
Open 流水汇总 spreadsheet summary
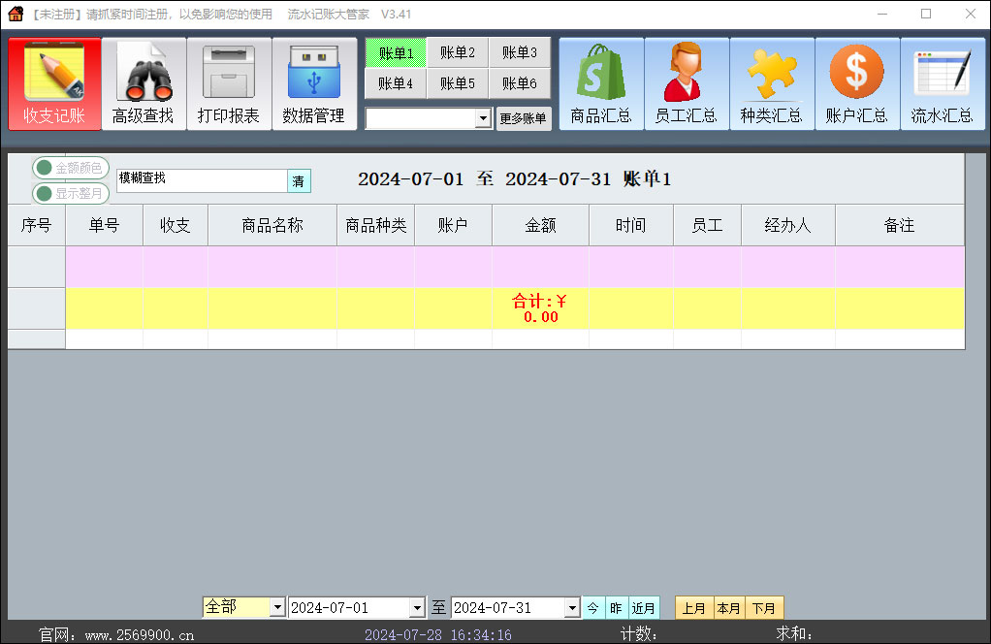(943, 84)
